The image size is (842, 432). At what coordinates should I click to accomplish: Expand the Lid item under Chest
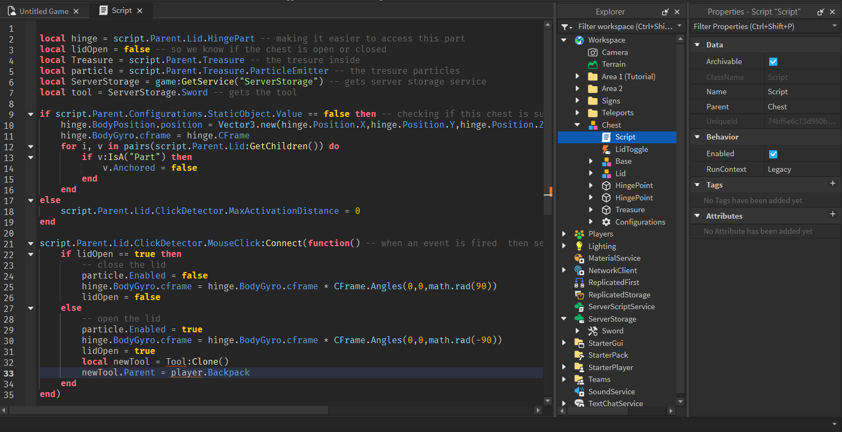(x=590, y=173)
